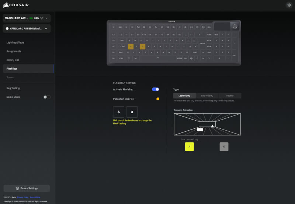Click the NUM key on numpad
The height and width of the screenshot is (204, 295).
pyautogui.click(x=216, y=35)
